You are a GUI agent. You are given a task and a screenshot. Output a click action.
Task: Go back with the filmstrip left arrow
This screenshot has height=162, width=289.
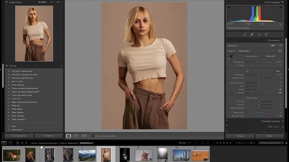click(22, 143)
